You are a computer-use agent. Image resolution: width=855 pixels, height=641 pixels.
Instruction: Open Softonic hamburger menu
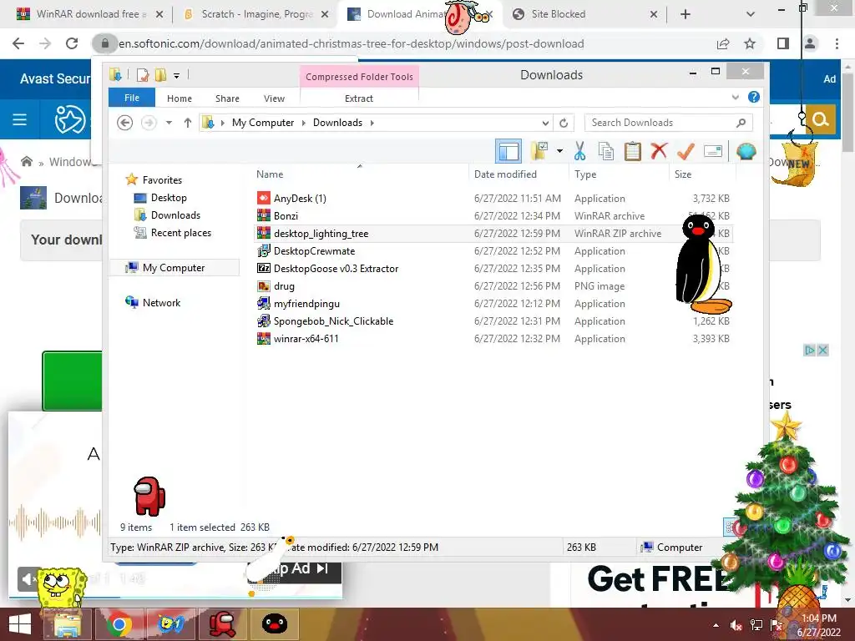tap(20, 119)
